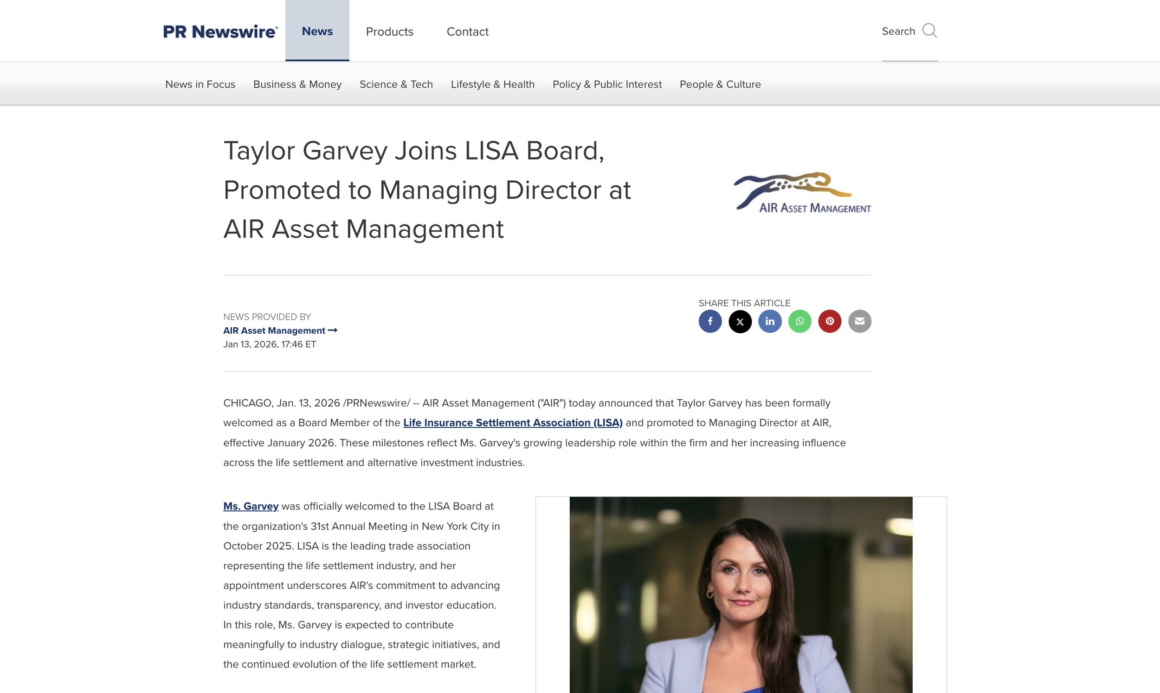
Task: Open search using the magnifier icon
Action: point(930,30)
